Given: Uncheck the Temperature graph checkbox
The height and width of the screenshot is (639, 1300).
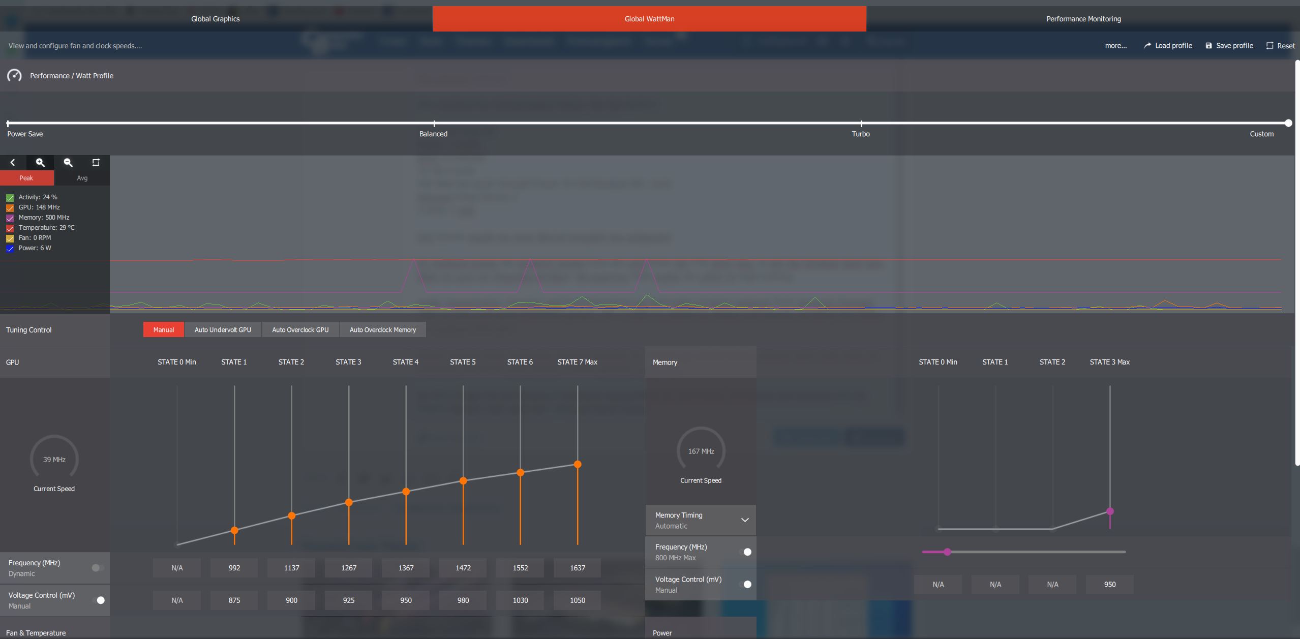Looking at the screenshot, I should [x=10, y=228].
